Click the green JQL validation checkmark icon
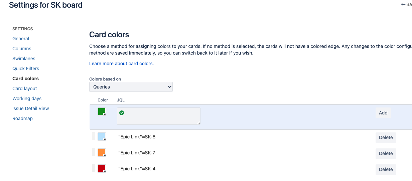The height and width of the screenshot is (181, 412). [x=122, y=113]
